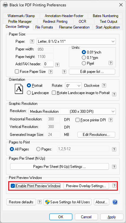Click the help icon next to Restore defaults
Viewport: 126px width, 223px height.
[39, 202]
